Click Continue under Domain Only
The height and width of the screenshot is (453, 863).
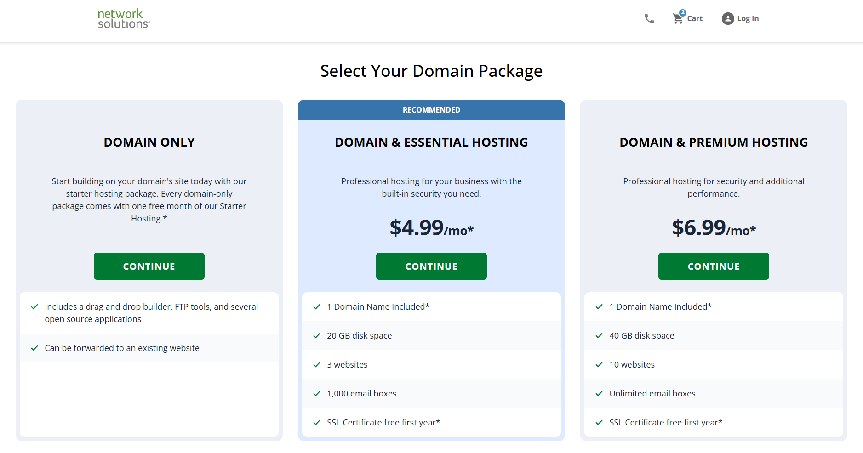click(x=149, y=266)
